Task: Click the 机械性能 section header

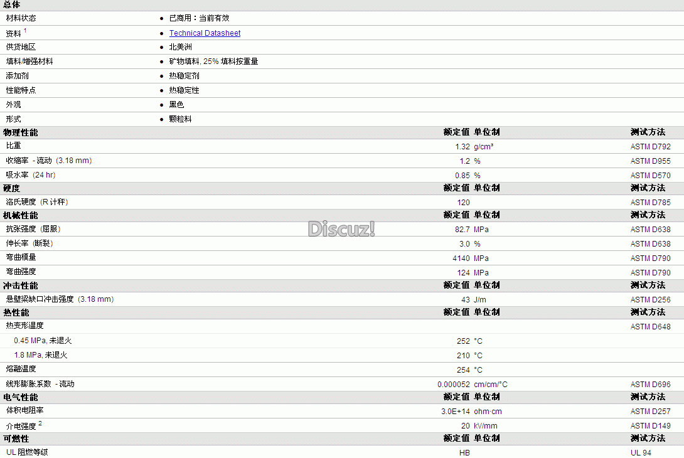Action: tap(21, 215)
